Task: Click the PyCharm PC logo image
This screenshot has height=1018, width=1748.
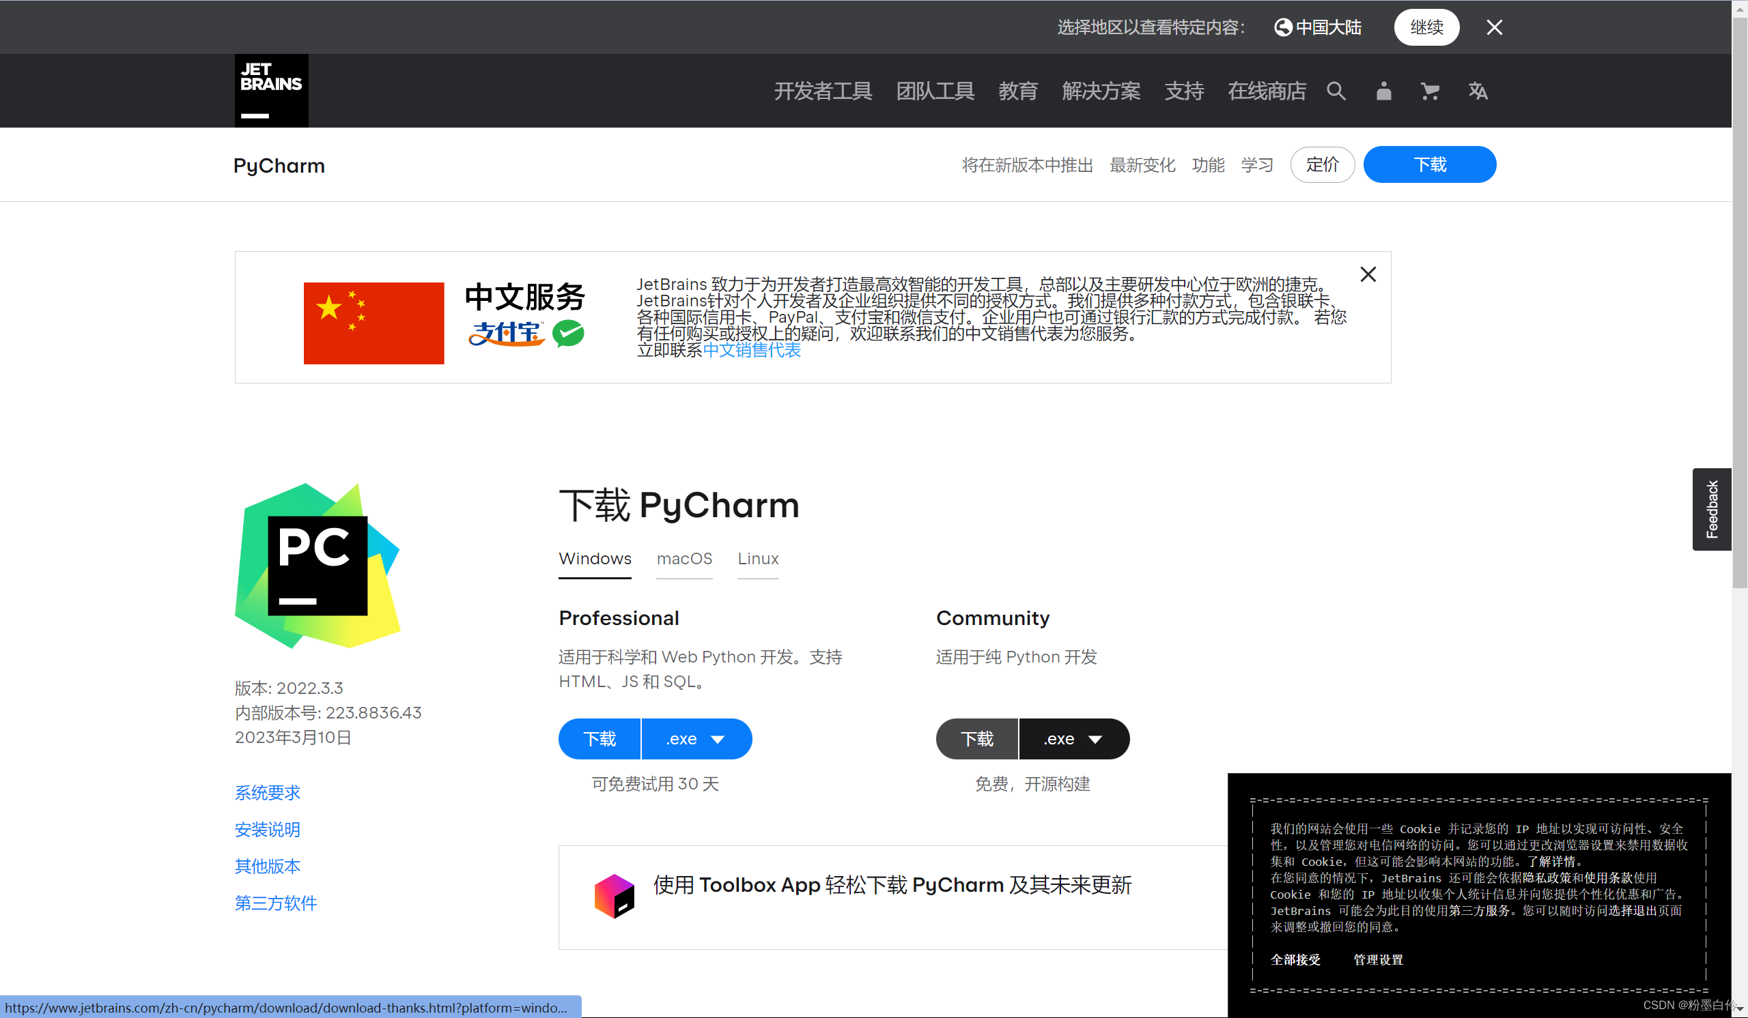Action: click(318, 566)
